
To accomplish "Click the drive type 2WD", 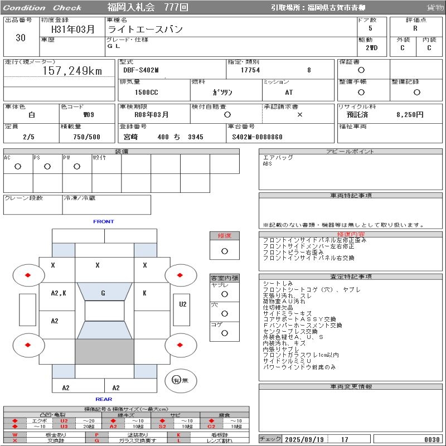I will click(x=372, y=48).
